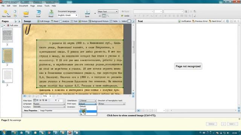Open the Orientation dropdown showing Normal
Viewport: 241px width, 135px height.
[88, 100]
